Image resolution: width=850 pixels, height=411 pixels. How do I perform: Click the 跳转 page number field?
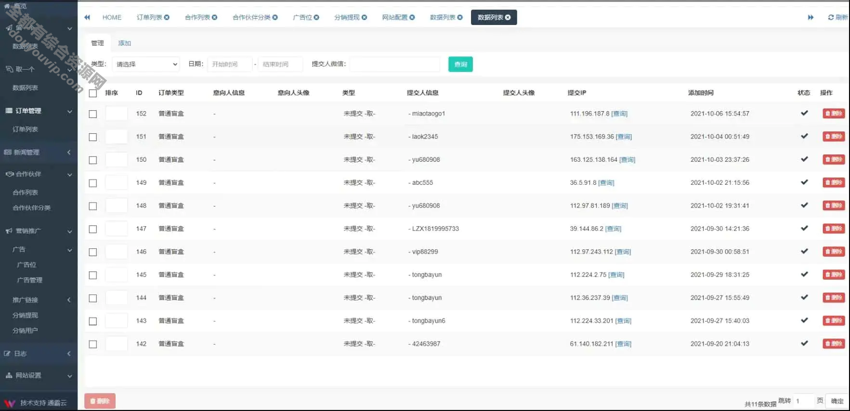[x=803, y=401]
